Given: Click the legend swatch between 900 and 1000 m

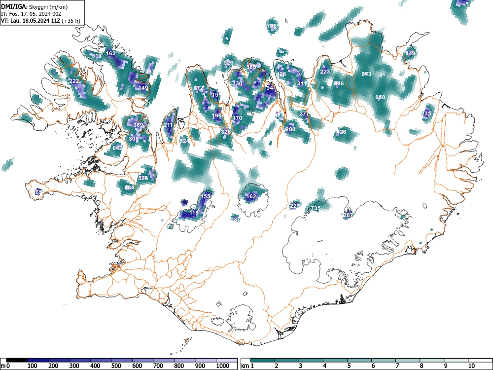Looking at the screenshot, I should point(206,360).
